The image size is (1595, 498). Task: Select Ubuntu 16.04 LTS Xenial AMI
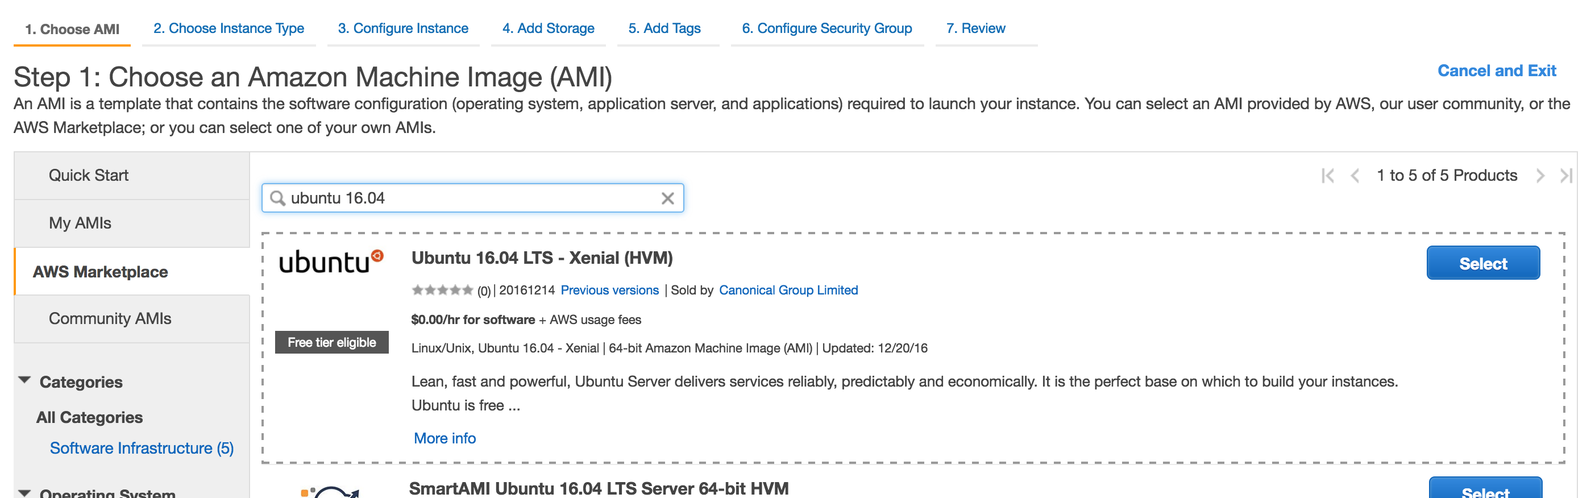coord(1483,263)
